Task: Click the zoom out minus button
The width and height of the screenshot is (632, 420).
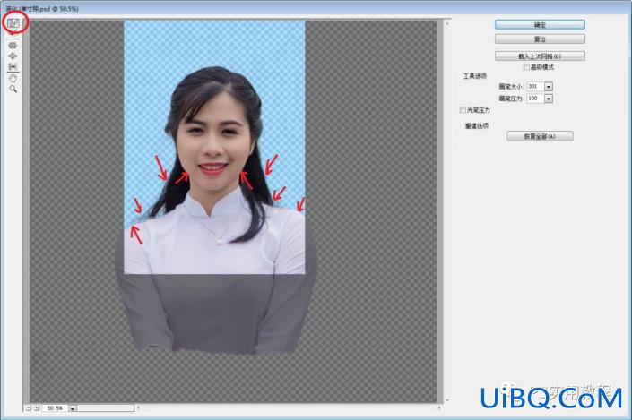Action: pyautogui.click(x=28, y=408)
